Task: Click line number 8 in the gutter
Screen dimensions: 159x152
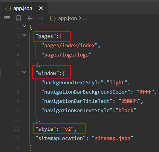Action: [18, 92]
